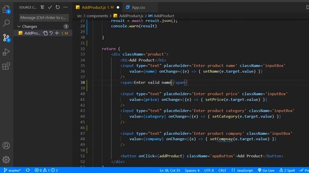
Task: Close the unsaved AddProduct.js tab dot
Action: point(118,8)
